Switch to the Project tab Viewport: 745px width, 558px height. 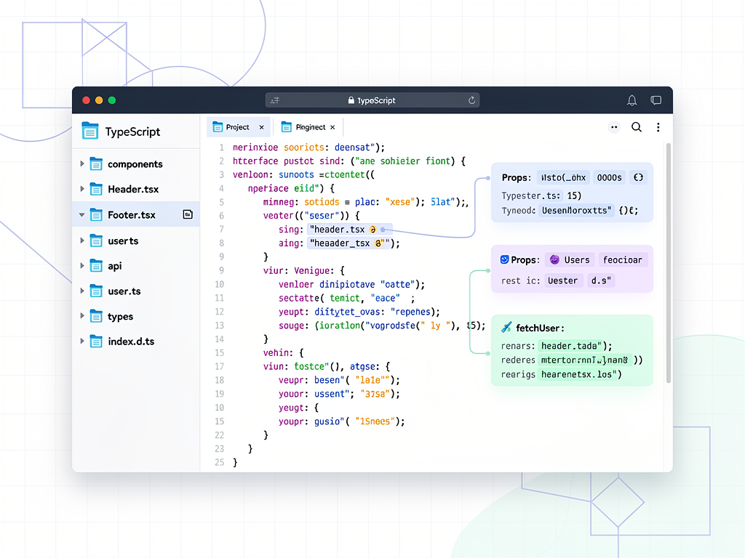point(238,127)
